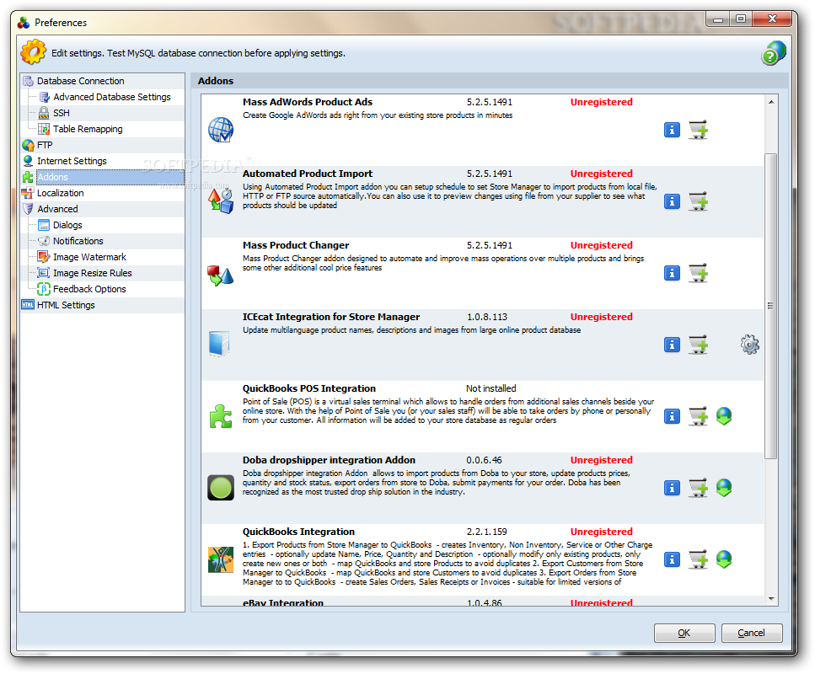The image size is (815, 674).
Task: Click Mass Product Changer addon icon
Action: coord(221,275)
